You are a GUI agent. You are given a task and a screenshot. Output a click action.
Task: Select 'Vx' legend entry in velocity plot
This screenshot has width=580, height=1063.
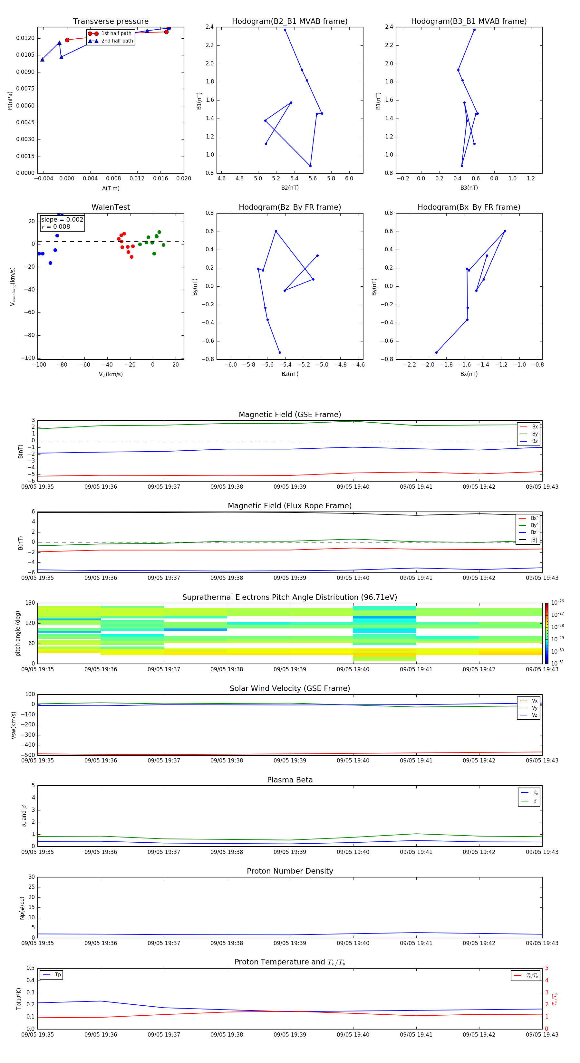click(x=529, y=701)
